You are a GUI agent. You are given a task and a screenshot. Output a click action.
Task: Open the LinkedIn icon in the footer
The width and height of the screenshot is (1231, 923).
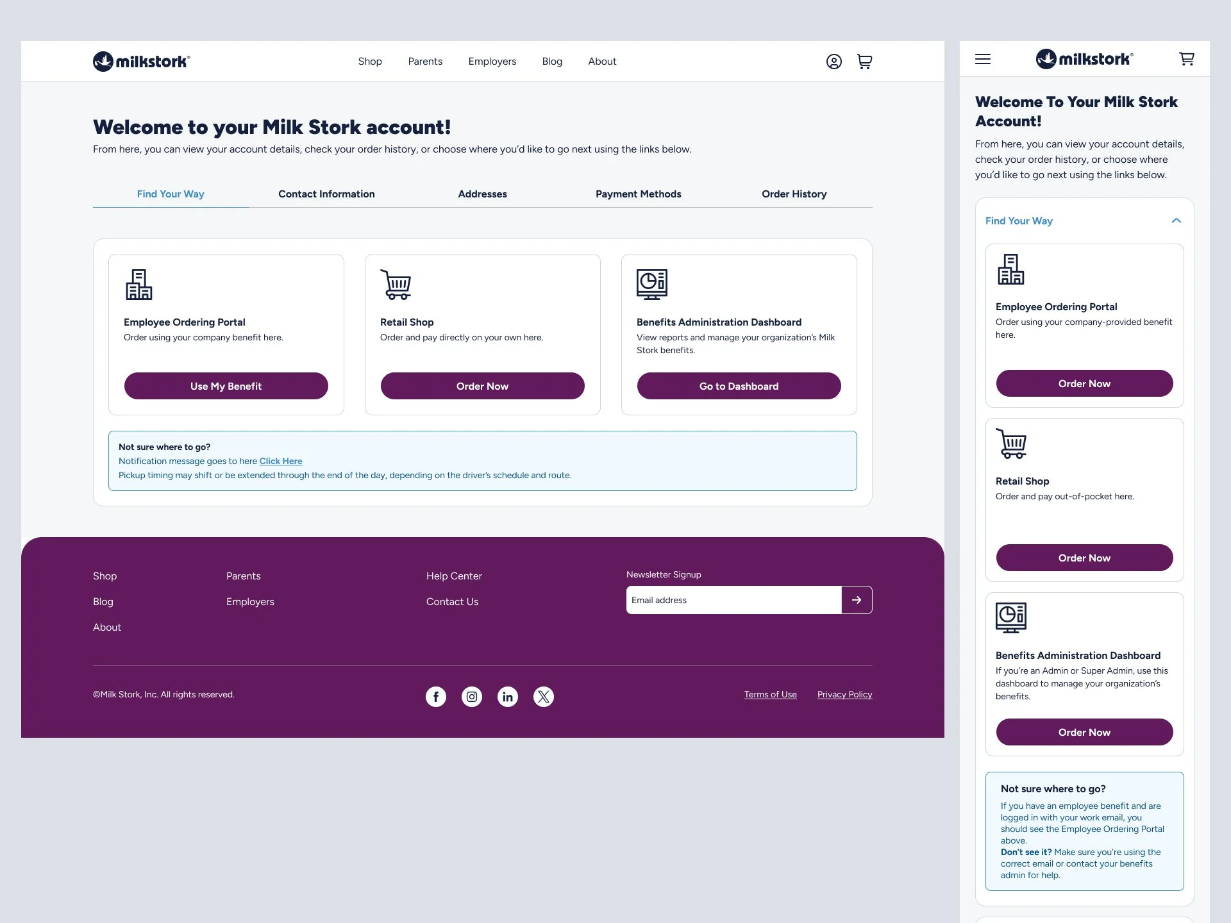coord(508,697)
